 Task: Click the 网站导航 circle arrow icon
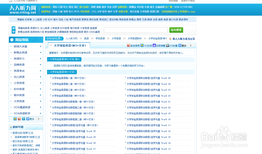12,40
